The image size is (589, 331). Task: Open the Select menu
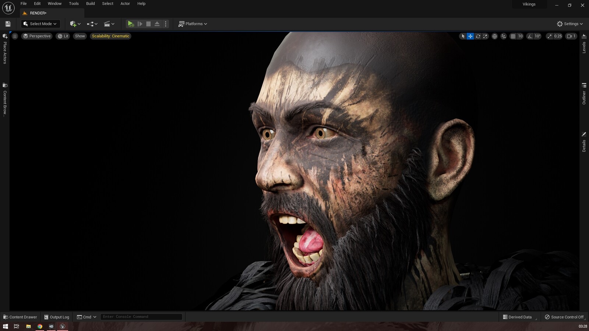(107, 4)
